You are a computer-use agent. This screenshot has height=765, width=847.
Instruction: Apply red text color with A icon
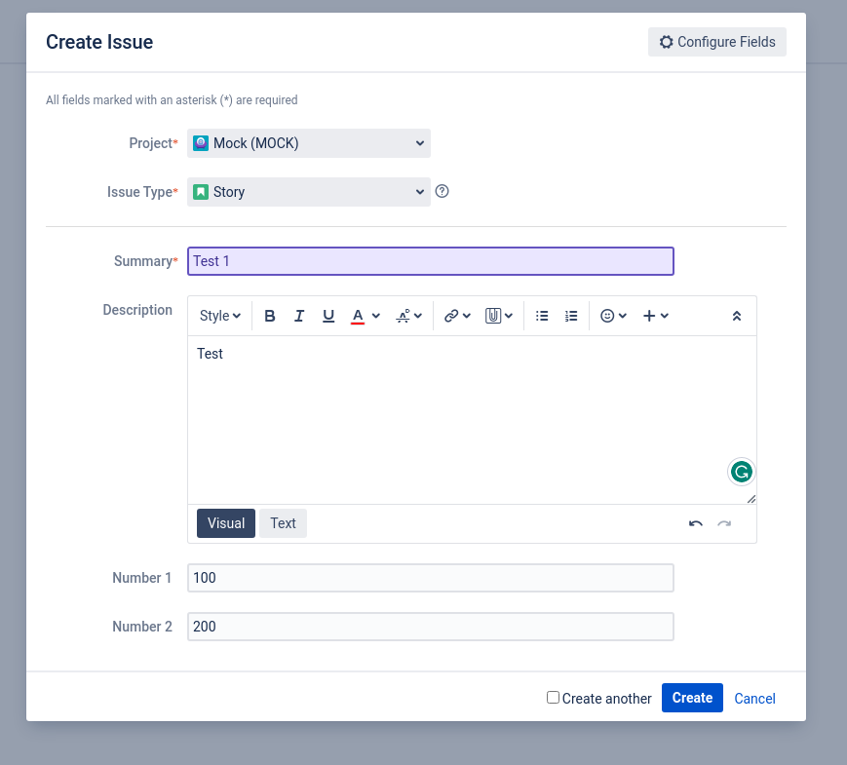pos(358,316)
